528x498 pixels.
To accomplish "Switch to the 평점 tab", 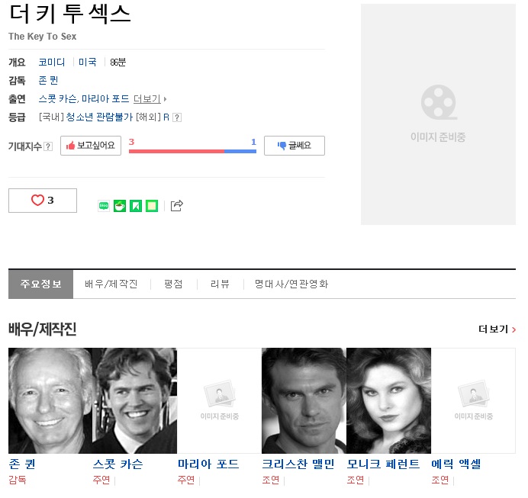I will tap(173, 284).
